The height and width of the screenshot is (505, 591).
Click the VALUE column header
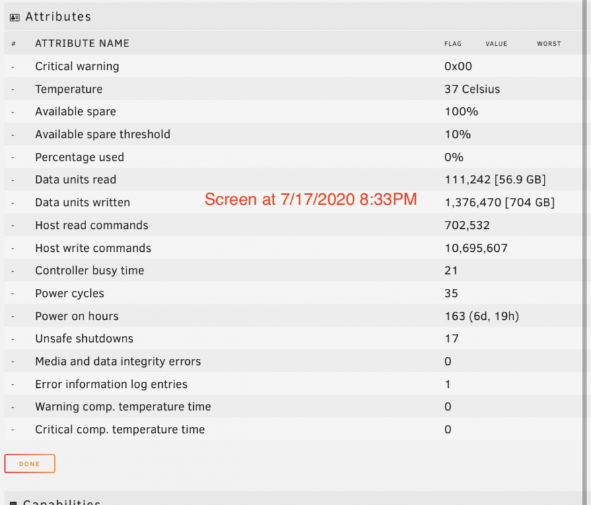click(x=496, y=44)
